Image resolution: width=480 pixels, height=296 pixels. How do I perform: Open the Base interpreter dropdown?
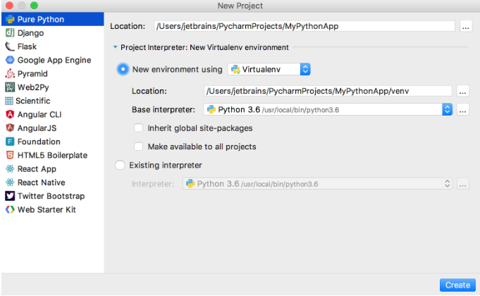coord(328,109)
